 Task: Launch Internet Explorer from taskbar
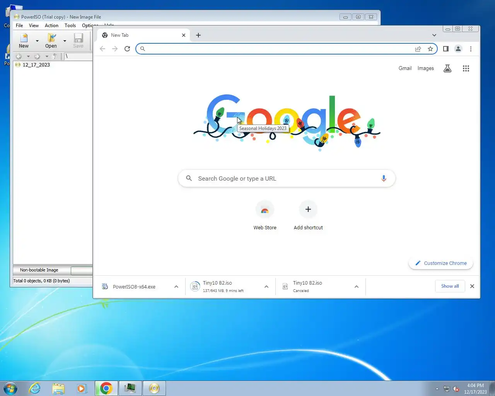tap(35, 388)
